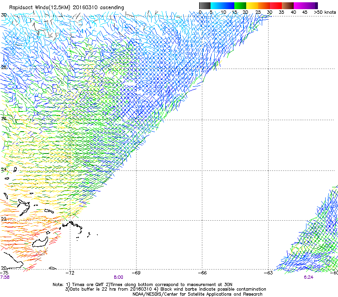Click the '10' legend label
Screen dimensions: 338x297
[223, 12]
